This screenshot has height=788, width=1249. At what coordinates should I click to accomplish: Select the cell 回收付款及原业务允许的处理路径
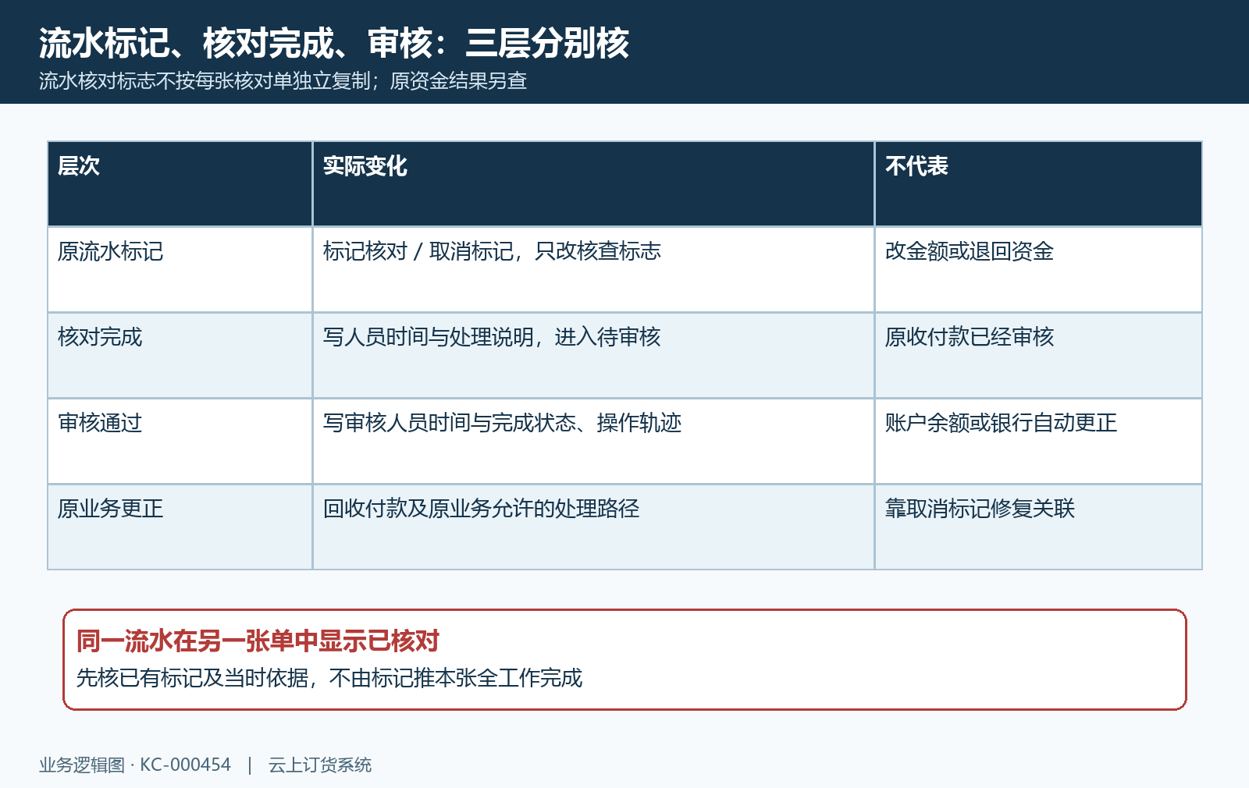click(593, 527)
